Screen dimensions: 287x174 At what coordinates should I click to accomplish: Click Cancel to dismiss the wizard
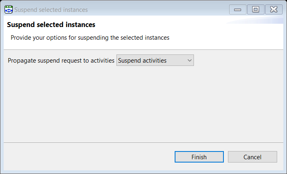(x=253, y=157)
